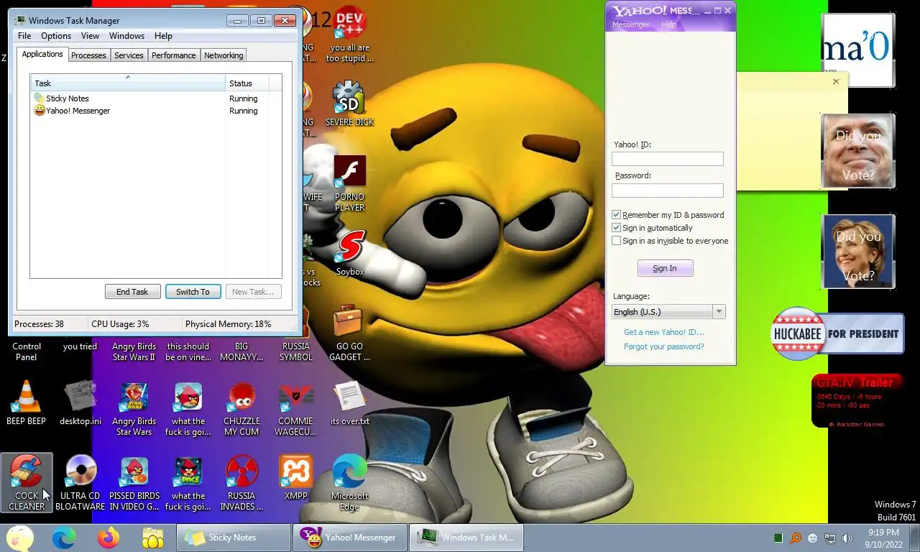The width and height of the screenshot is (920, 552).
Task: Click the network tray icon
Action: 830,538
